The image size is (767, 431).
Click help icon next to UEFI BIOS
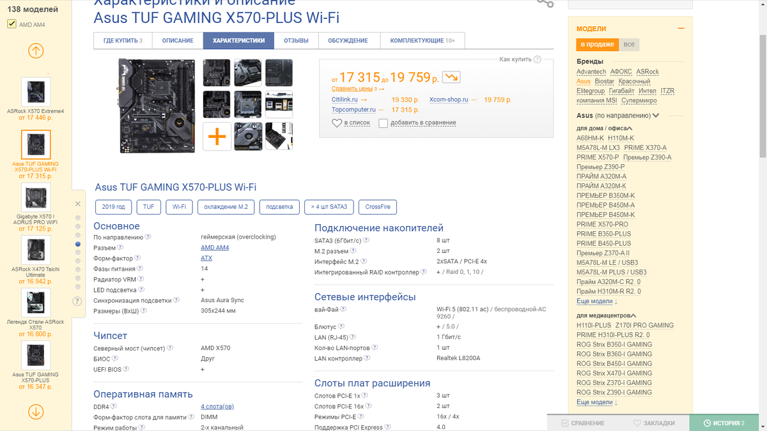pos(127,369)
